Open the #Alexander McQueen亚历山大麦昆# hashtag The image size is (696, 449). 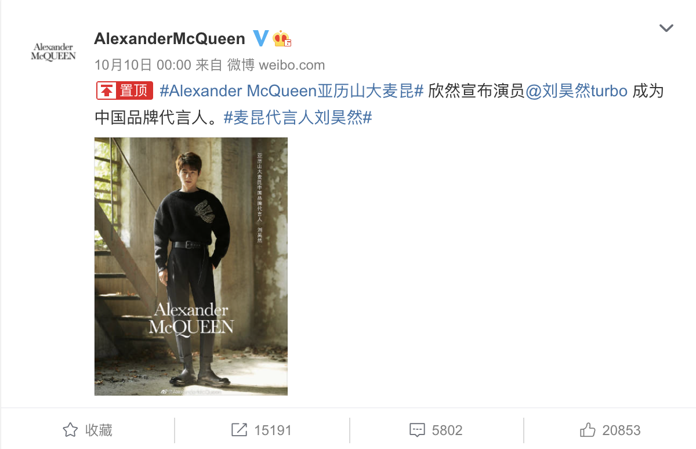click(x=291, y=91)
